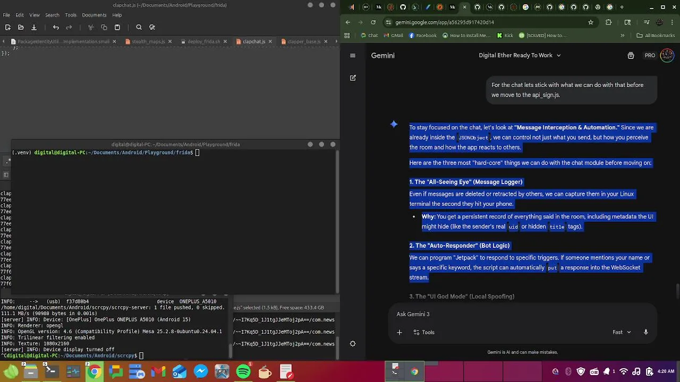Open the Kick bookmark
The width and height of the screenshot is (680, 382).
click(505, 36)
